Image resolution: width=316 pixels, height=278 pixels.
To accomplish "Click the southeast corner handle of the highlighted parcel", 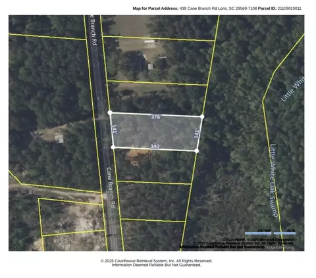I will pos(197,151).
